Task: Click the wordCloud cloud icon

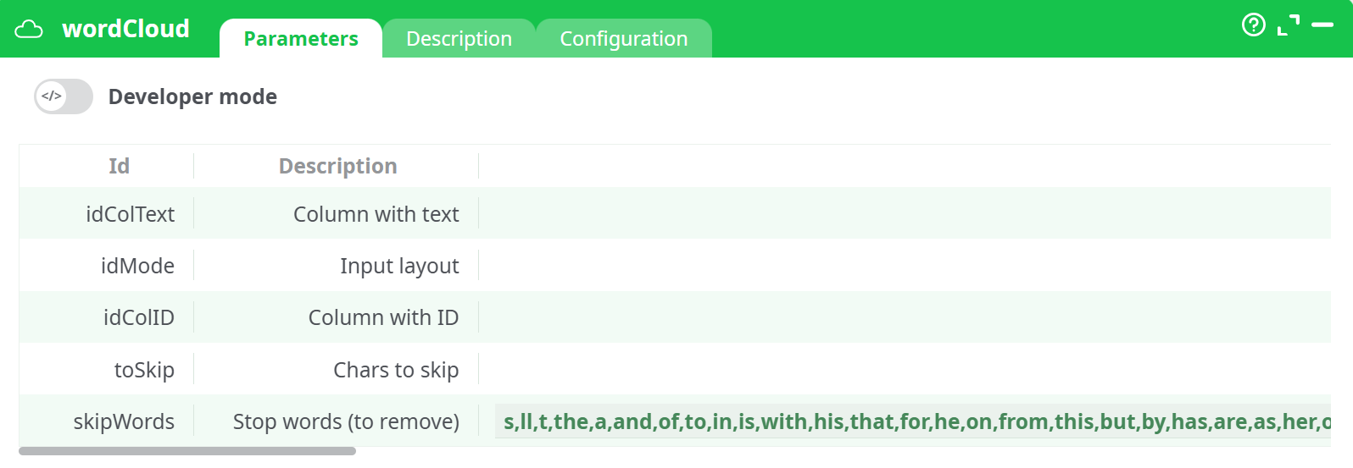Action: tap(29, 30)
